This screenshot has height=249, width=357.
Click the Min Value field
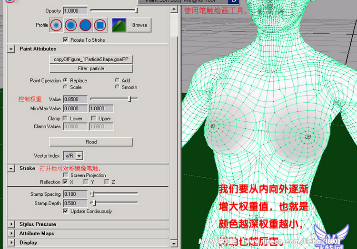pyautogui.click(x=75, y=108)
